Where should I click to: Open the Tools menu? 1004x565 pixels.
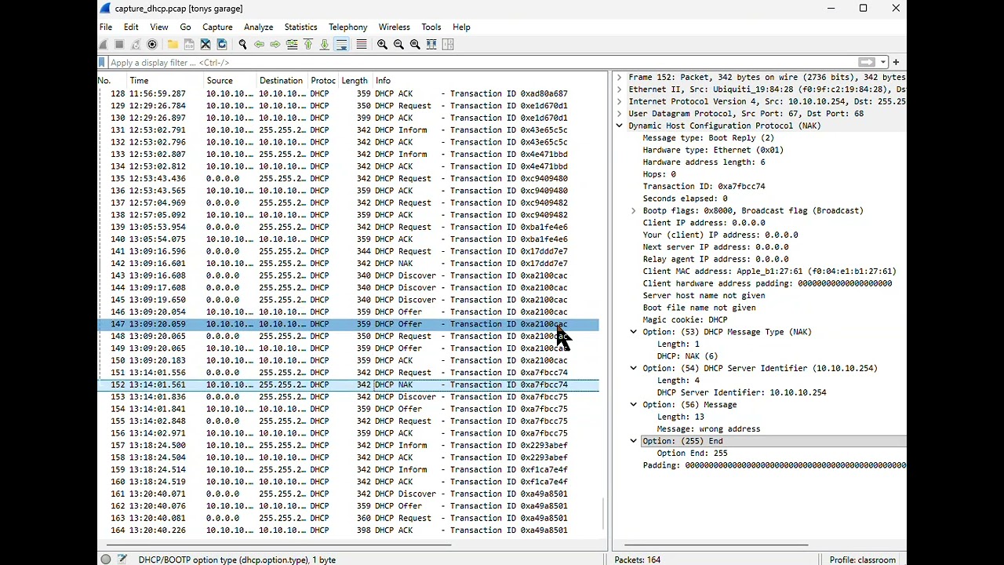[431, 27]
